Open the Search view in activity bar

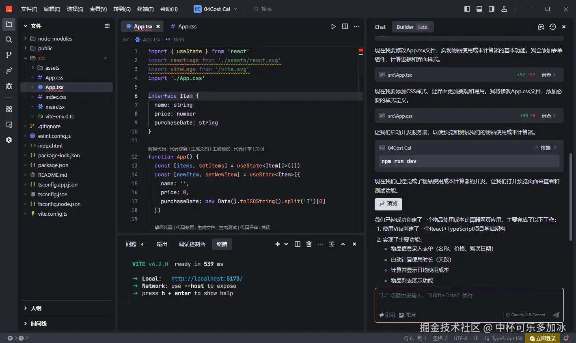[9, 40]
